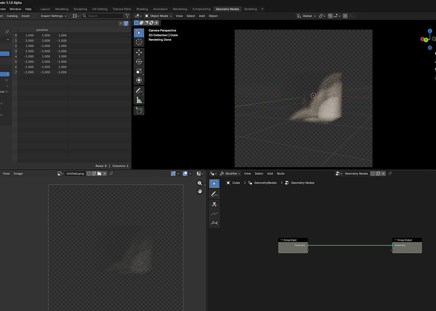
Task: Switch to the Shading workspace tab
Action: pyautogui.click(x=142, y=9)
